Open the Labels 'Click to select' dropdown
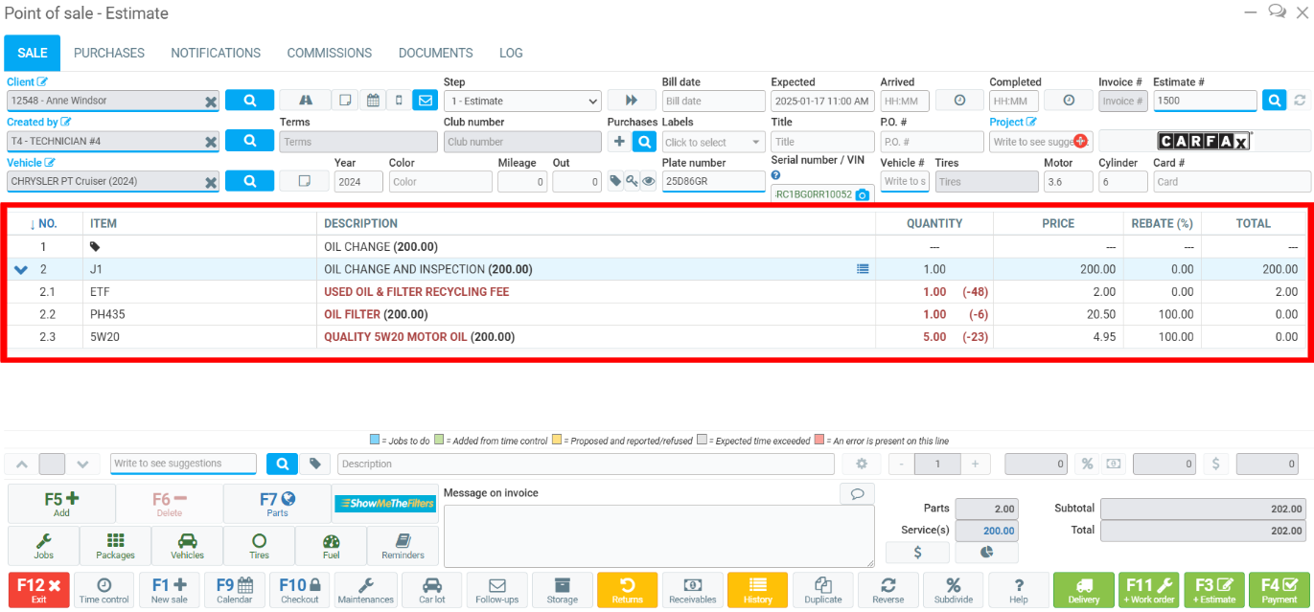This screenshot has height=612, width=1314. tap(713, 142)
